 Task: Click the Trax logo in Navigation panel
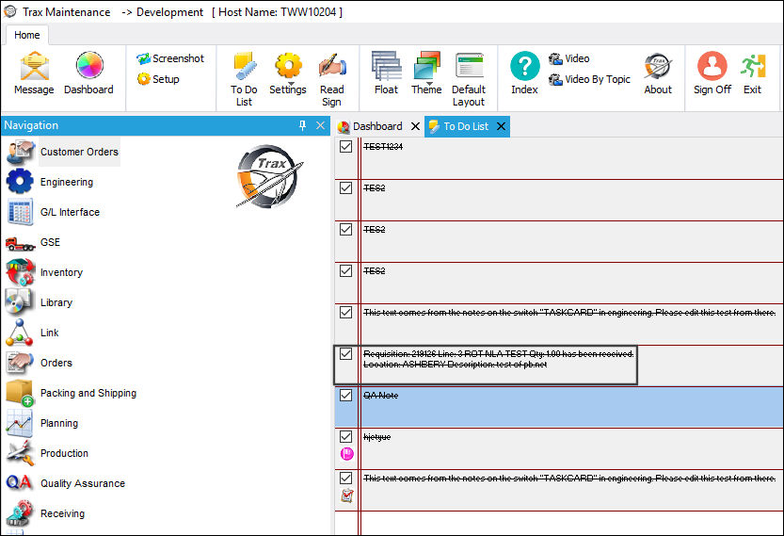click(x=269, y=175)
